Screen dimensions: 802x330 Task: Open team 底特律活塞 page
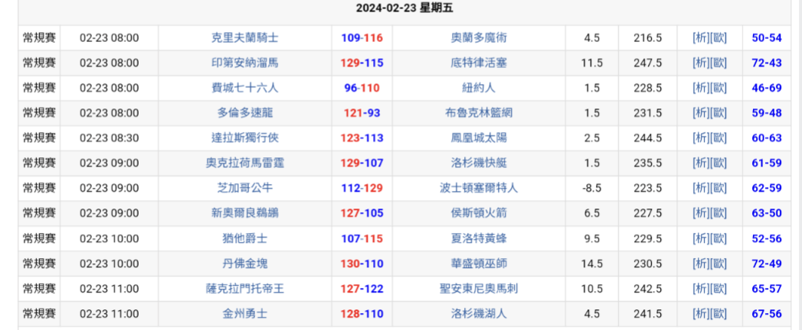(479, 63)
